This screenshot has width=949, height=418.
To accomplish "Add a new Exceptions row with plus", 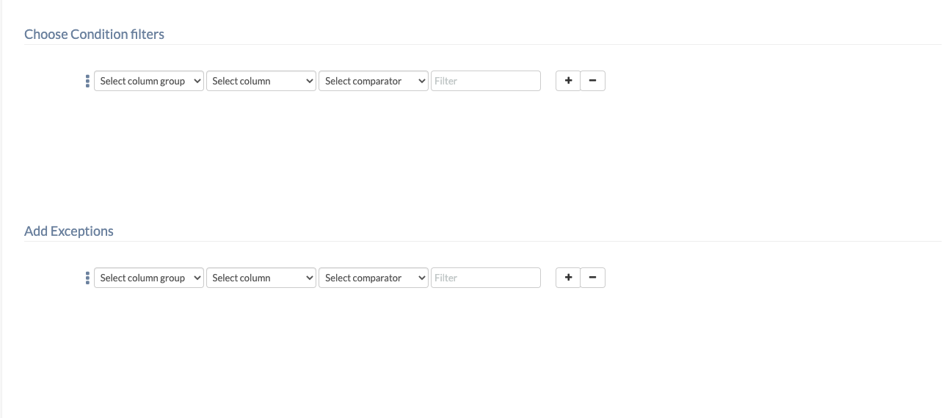I will pos(568,278).
